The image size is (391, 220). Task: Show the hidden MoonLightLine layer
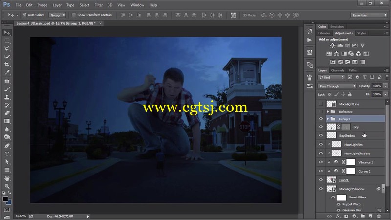click(x=321, y=104)
